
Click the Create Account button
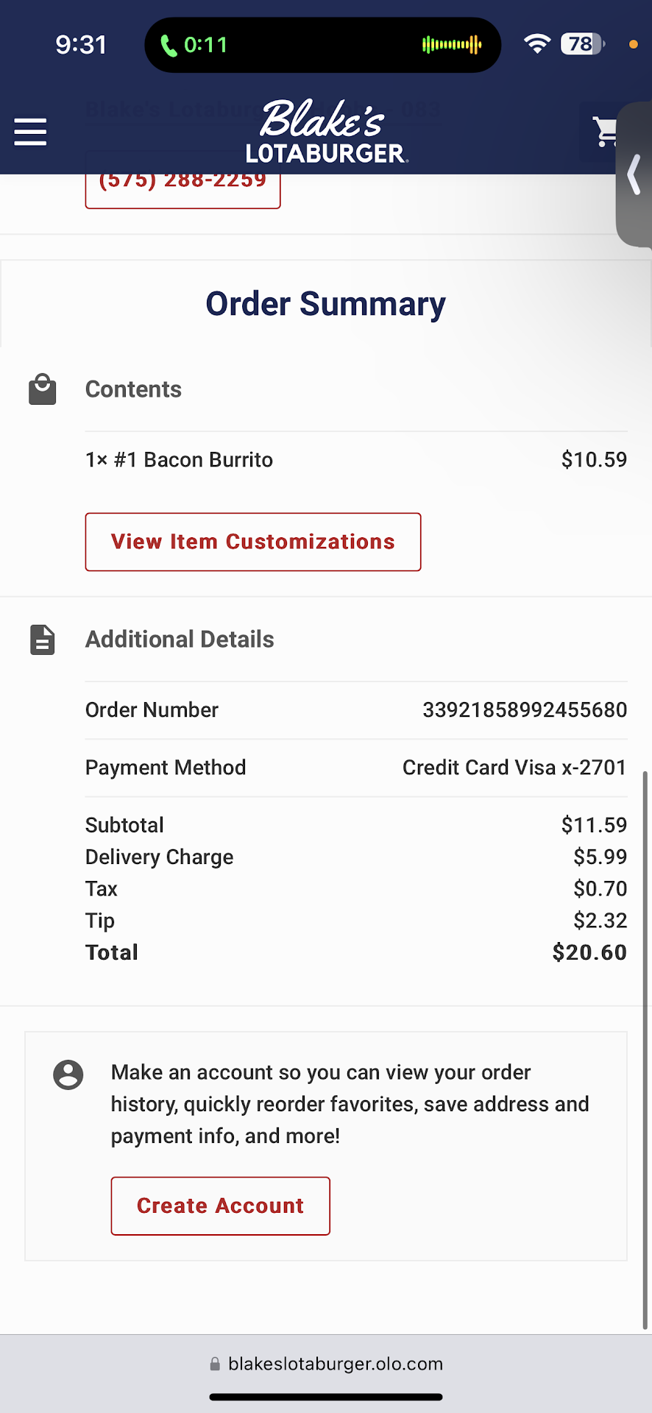220,1205
